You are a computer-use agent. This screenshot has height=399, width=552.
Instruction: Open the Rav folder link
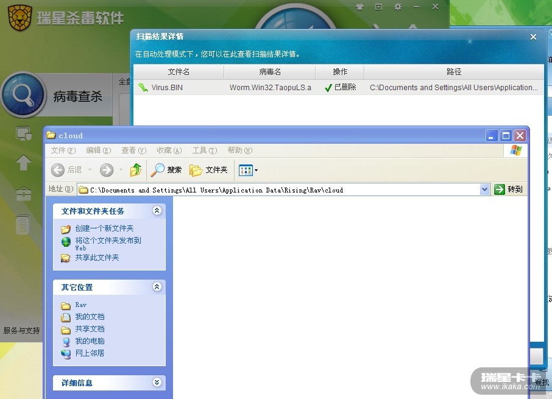(80, 305)
